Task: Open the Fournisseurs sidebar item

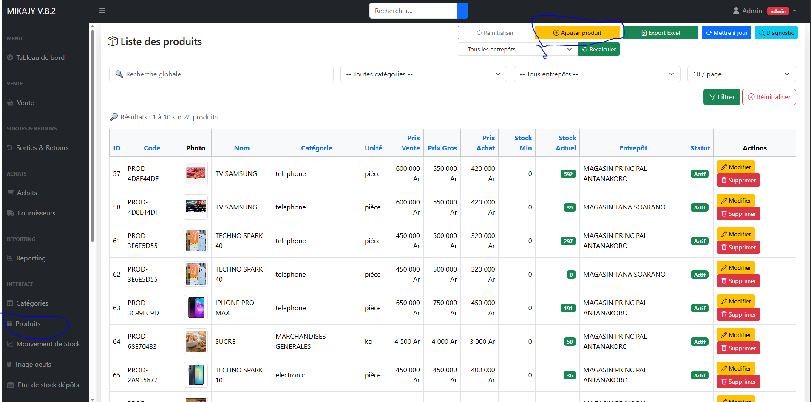Action: click(x=37, y=213)
